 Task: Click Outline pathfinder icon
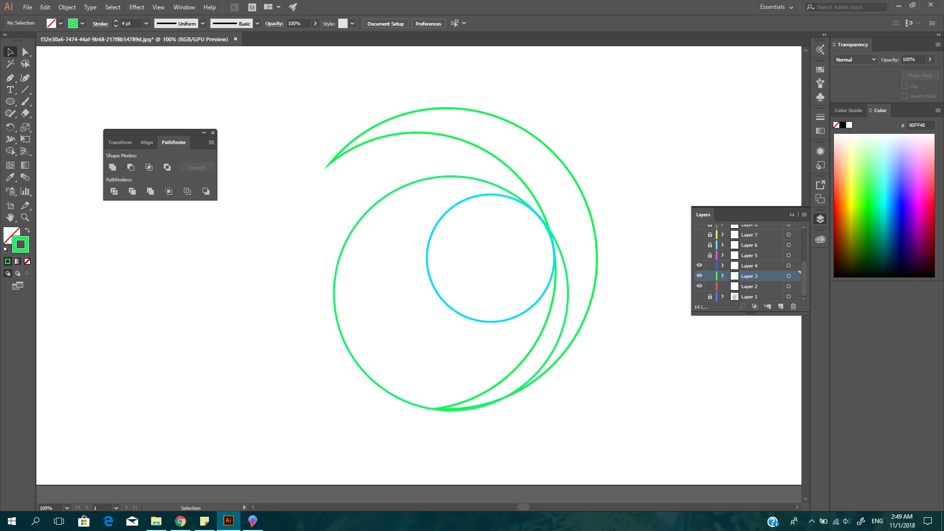(187, 191)
